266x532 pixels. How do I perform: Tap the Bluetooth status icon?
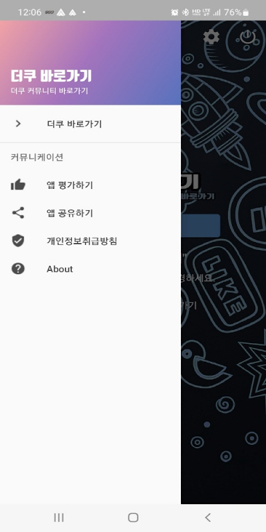point(186,13)
